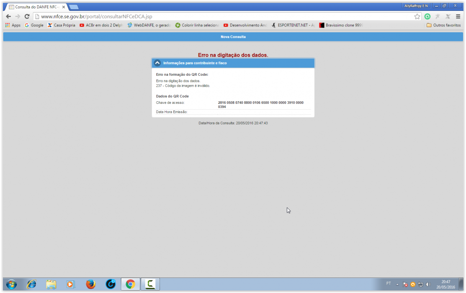Click the volume speaker tray icon
This screenshot has height=293, width=466.
(428, 284)
